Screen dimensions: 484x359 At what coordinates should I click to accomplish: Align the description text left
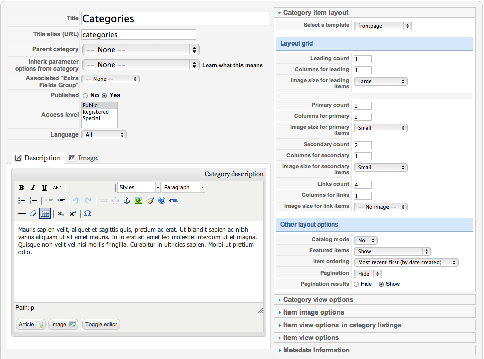pyautogui.click(x=72, y=187)
